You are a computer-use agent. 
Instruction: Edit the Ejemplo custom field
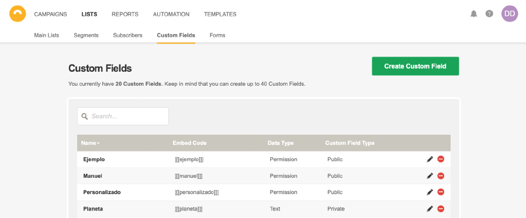pyautogui.click(x=430, y=159)
